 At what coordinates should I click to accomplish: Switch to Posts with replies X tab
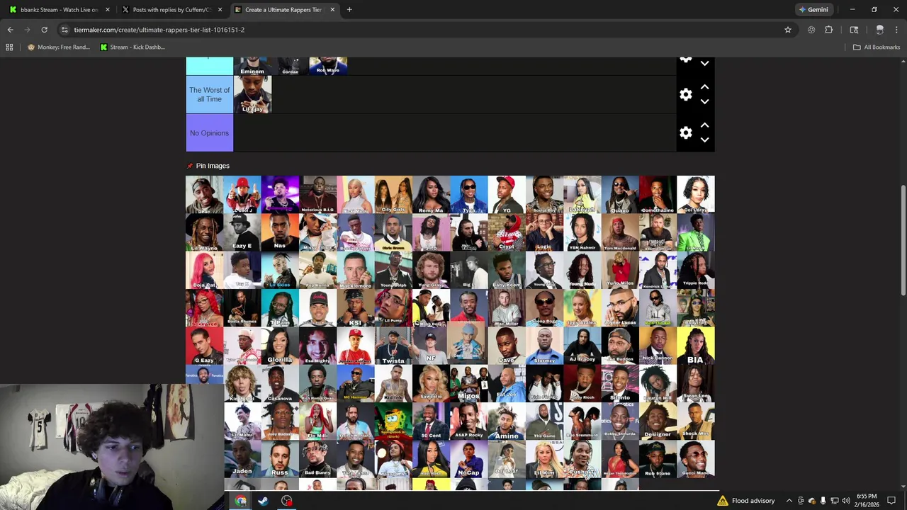click(x=171, y=10)
